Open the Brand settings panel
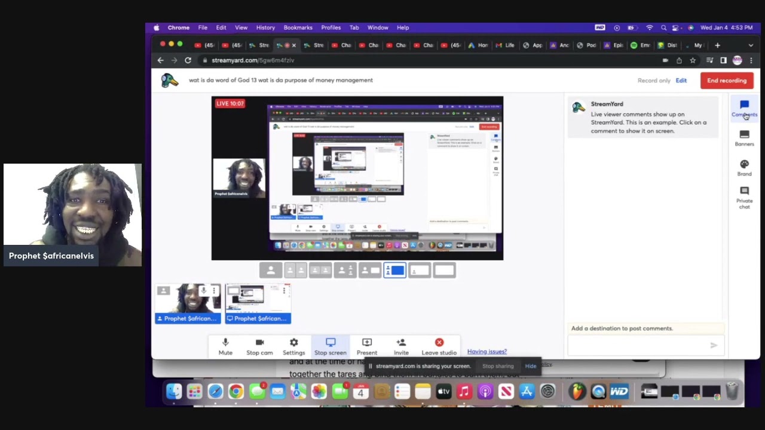The image size is (765, 430). tap(744, 168)
